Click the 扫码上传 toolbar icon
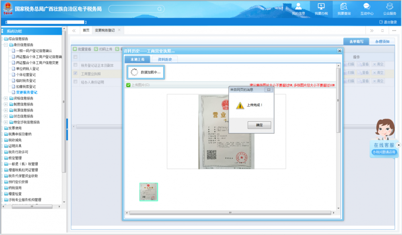402x235 pixels. coord(96,49)
